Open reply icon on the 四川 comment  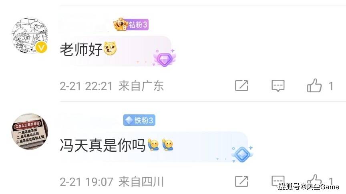tap(278, 182)
